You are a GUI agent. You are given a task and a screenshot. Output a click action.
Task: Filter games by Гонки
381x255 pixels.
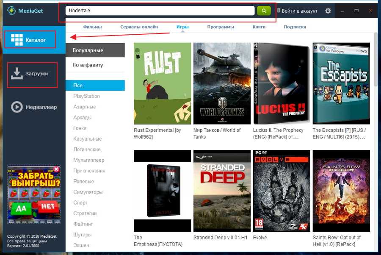[x=80, y=128]
